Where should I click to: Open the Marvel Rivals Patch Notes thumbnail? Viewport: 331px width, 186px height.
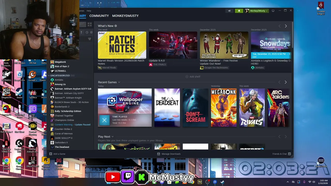pyautogui.click(x=122, y=45)
